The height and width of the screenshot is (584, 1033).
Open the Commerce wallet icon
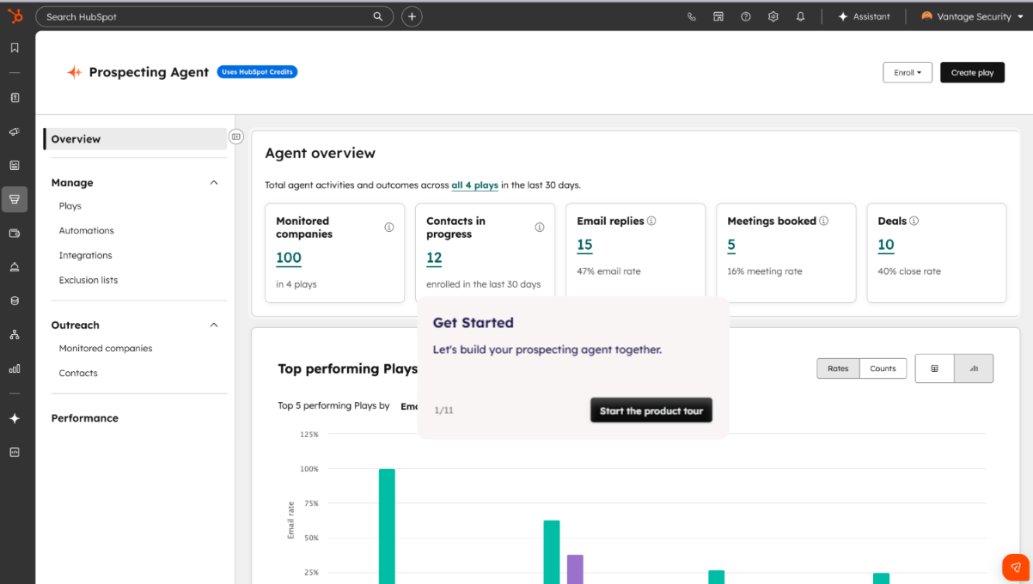click(15, 233)
